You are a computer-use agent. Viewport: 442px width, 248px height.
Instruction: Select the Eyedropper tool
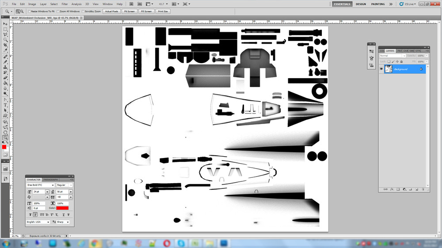[x=5, y=51]
